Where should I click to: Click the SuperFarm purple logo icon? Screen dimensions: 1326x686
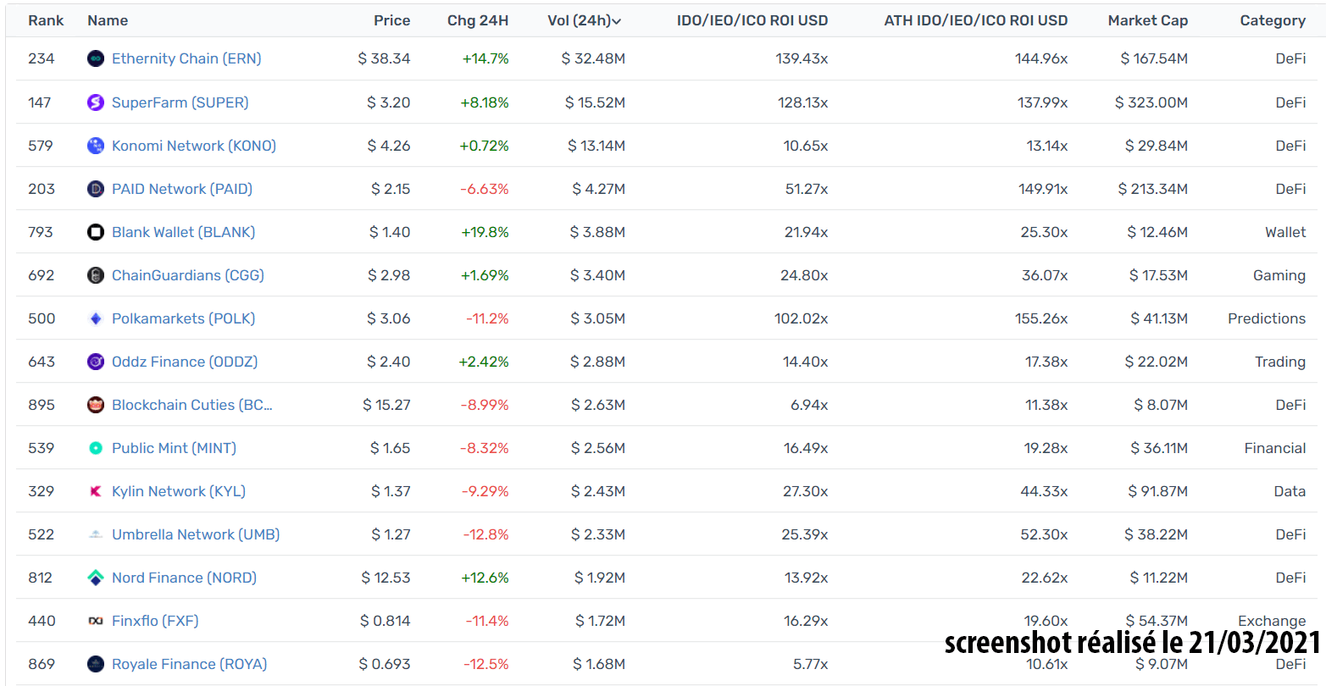click(x=96, y=102)
